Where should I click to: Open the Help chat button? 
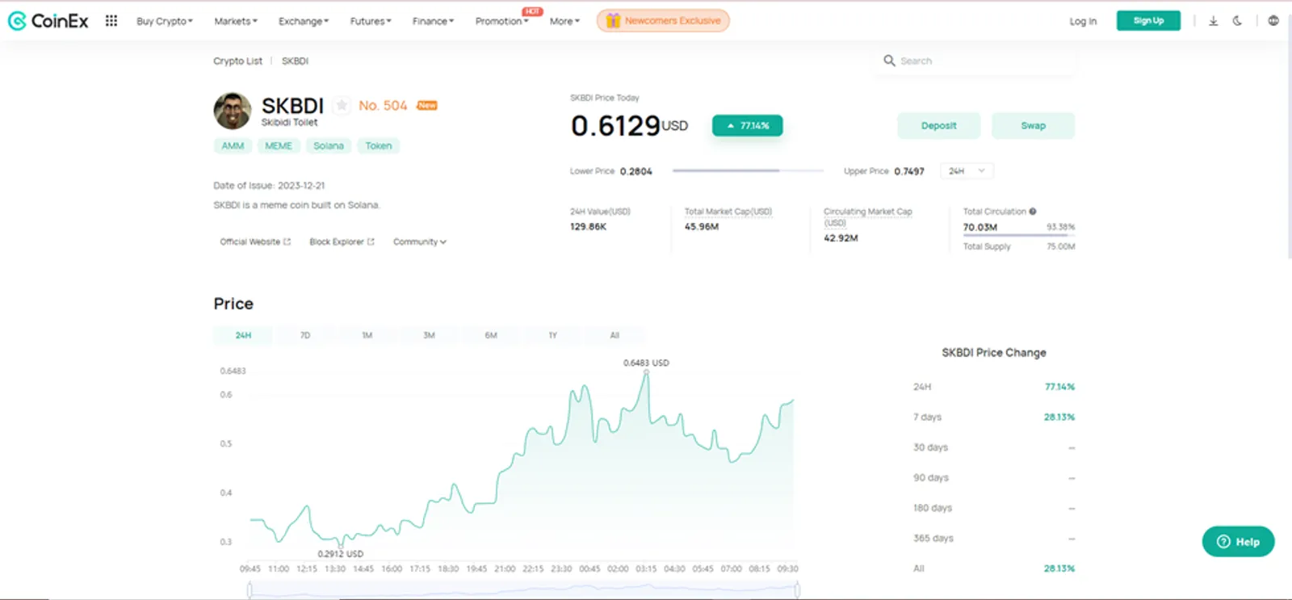point(1238,541)
